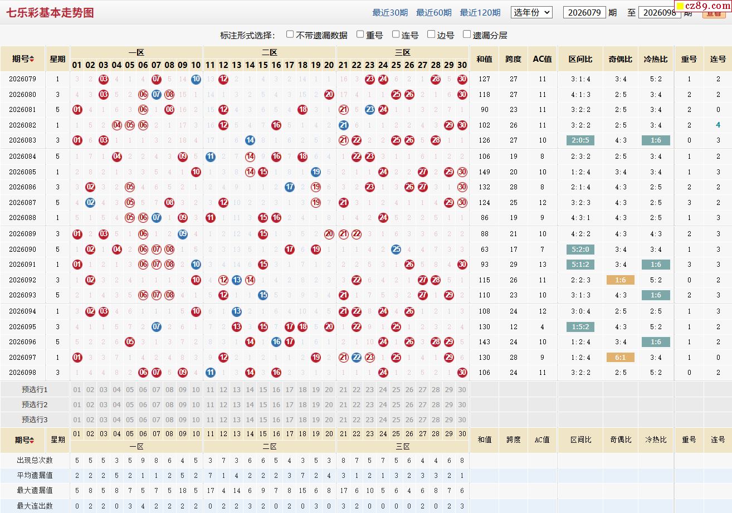This screenshot has height=513, width=732.
Task: Select number 15 in 预选行1 row
Action: (263, 389)
